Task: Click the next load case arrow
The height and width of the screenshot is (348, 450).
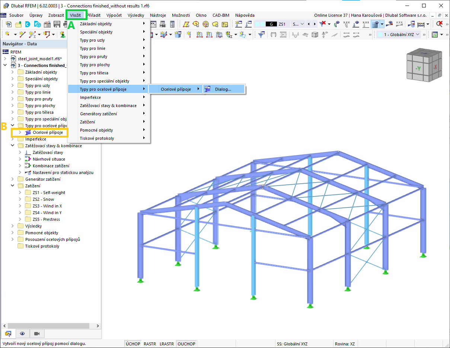Action: click(315, 24)
